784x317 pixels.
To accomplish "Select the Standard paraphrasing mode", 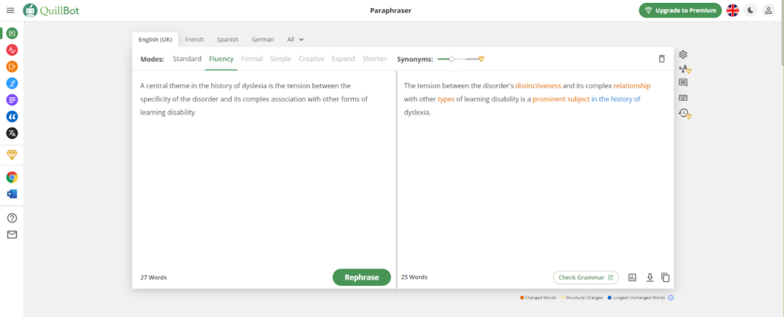I will pos(187,59).
